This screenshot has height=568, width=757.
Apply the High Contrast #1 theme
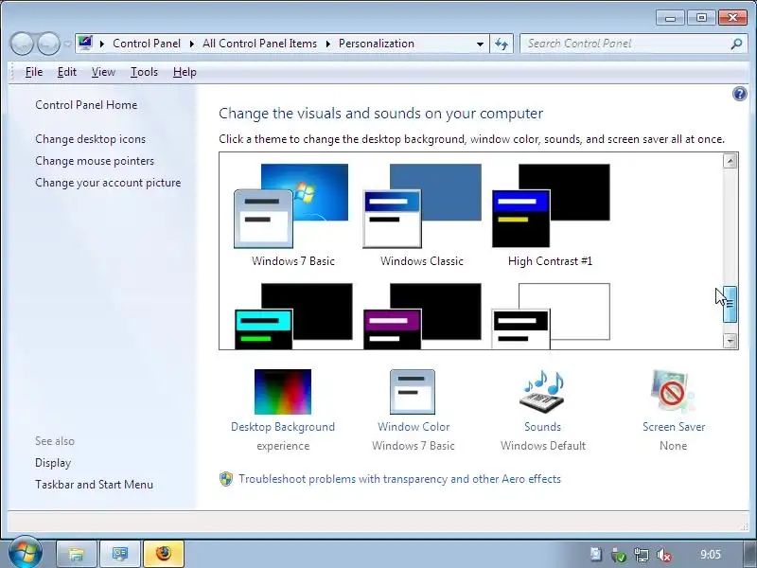(551, 205)
